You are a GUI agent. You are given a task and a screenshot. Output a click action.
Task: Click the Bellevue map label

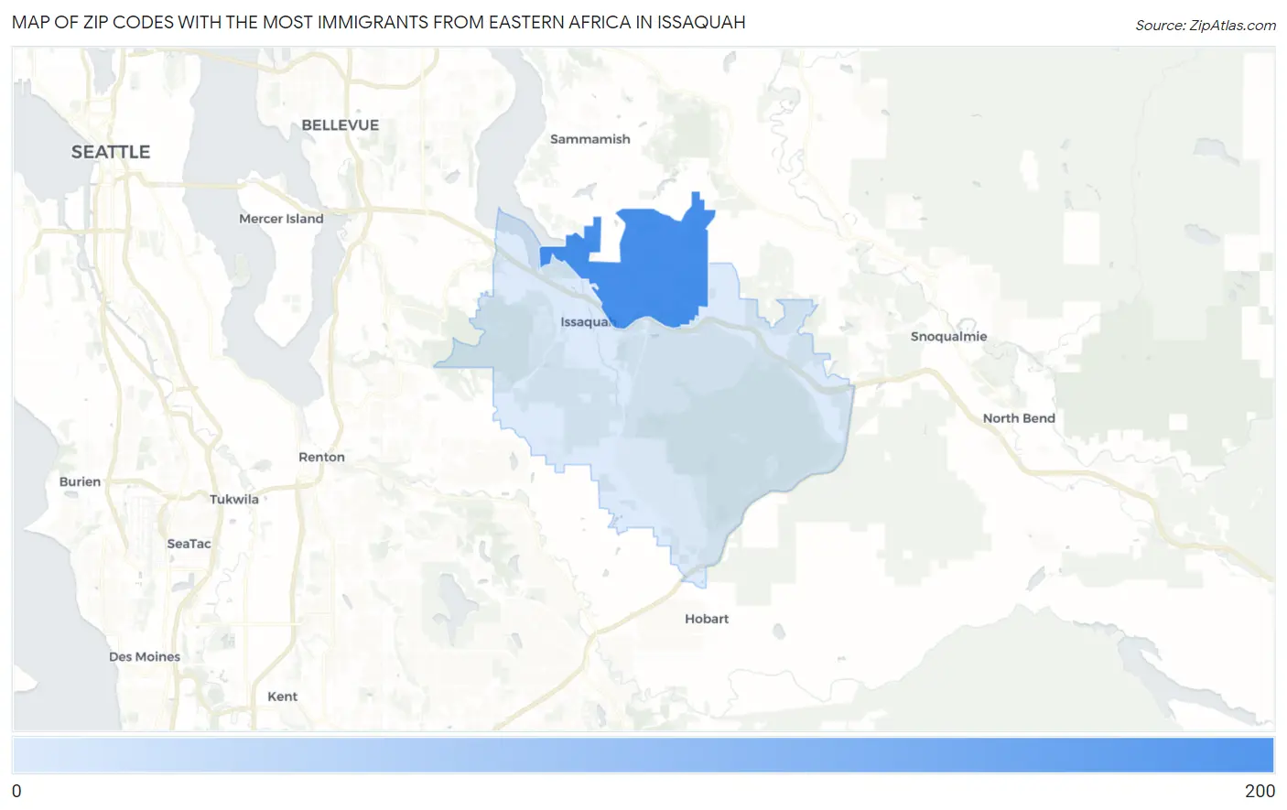(x=341, y=125)
